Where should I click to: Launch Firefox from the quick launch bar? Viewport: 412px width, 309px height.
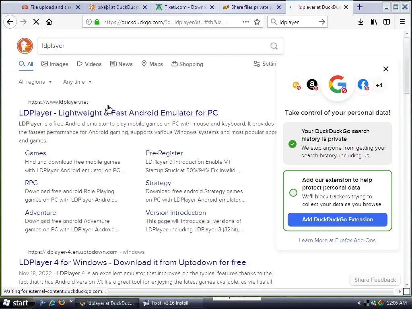pos(62,303)
